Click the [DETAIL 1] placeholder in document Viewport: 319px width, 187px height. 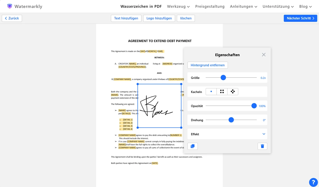coord(128,120)
